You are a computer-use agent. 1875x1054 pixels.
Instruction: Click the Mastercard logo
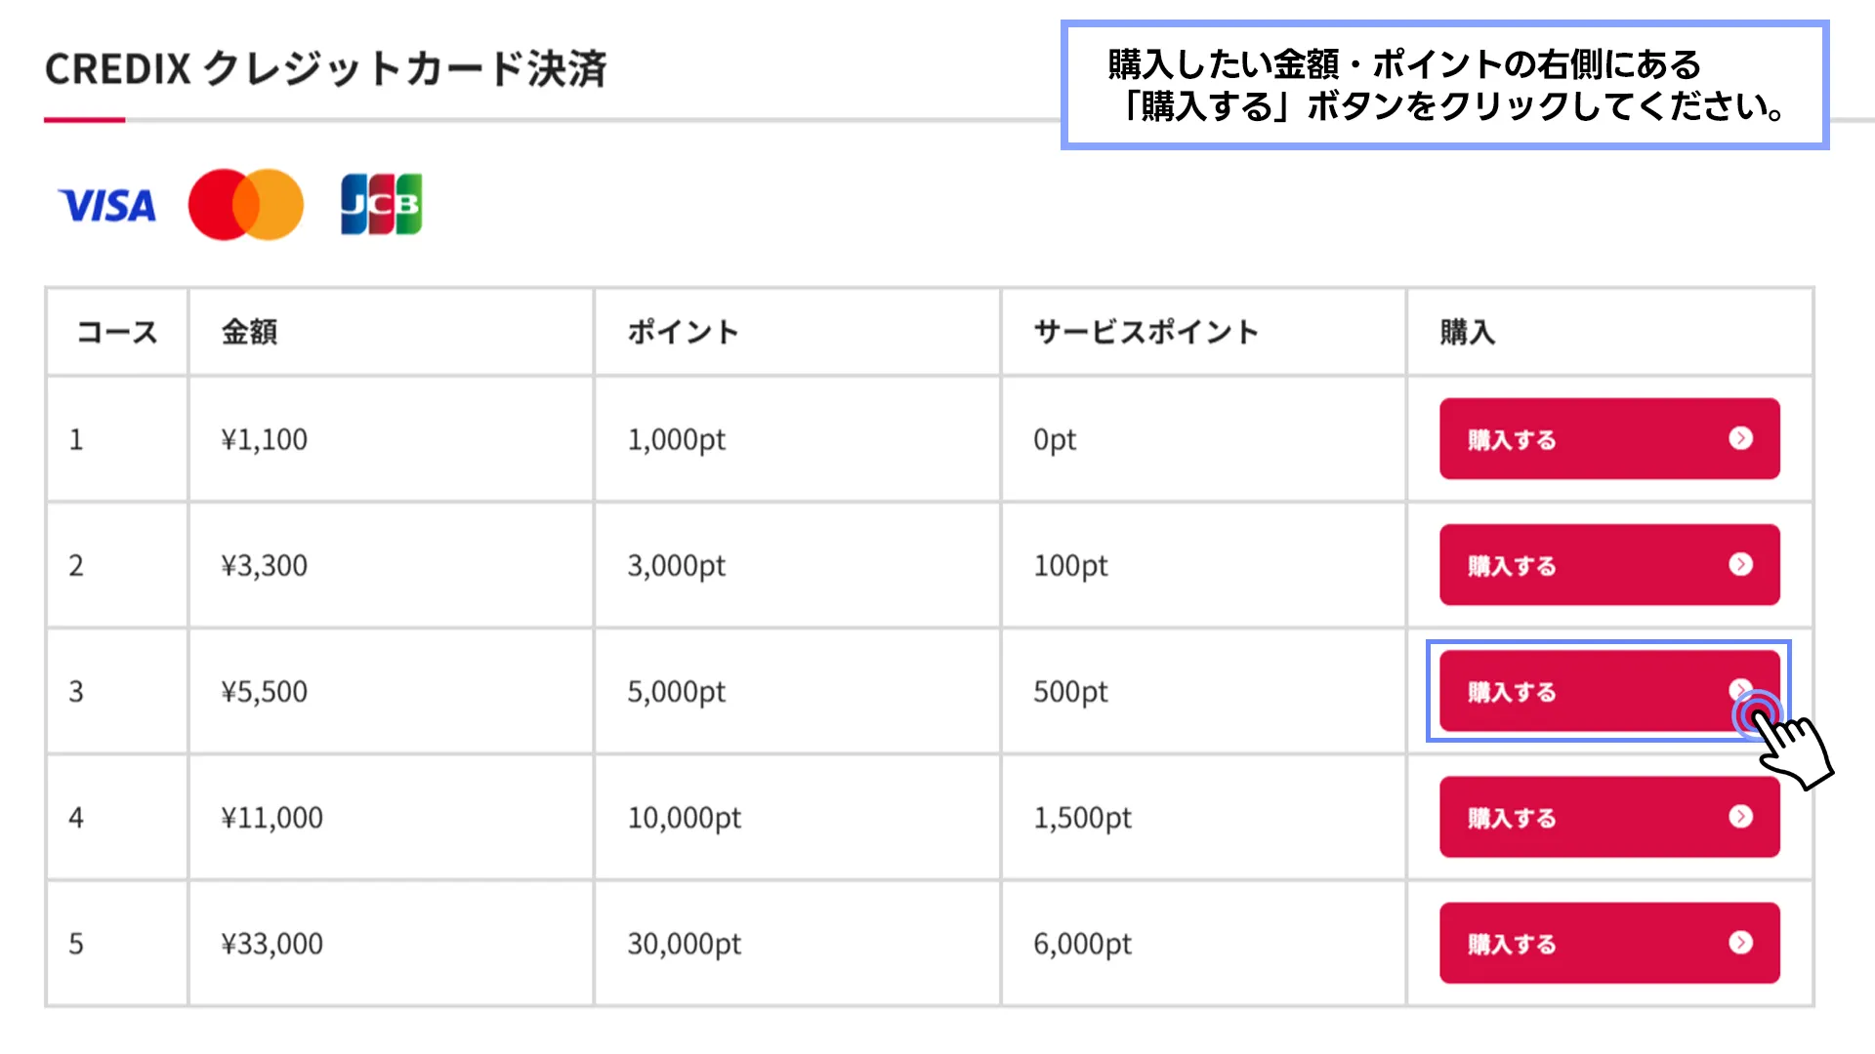[246, 204]
